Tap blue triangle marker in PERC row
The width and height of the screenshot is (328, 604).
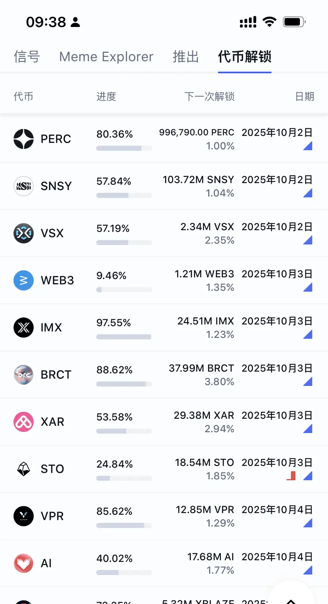tap(308, 146)
